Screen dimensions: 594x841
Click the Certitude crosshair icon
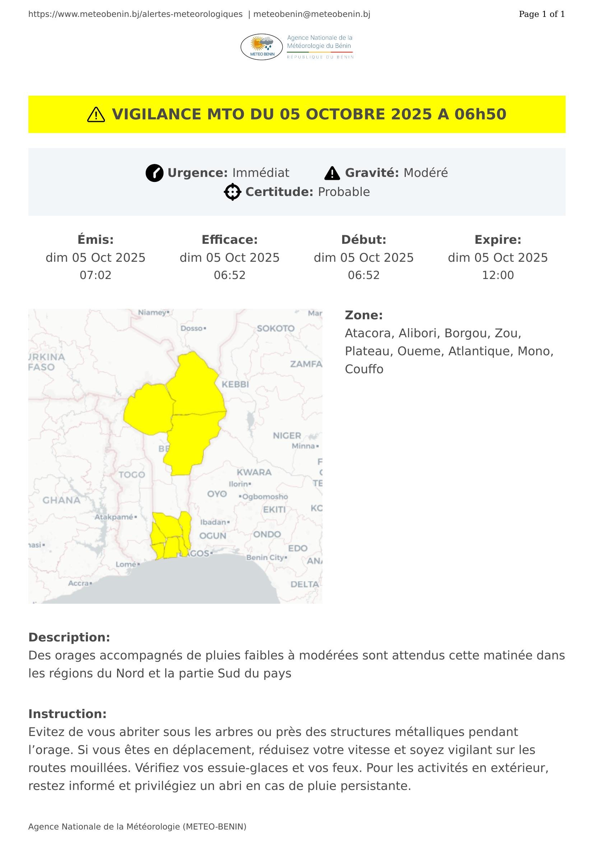pyautogui.click(x=233, y=192)
